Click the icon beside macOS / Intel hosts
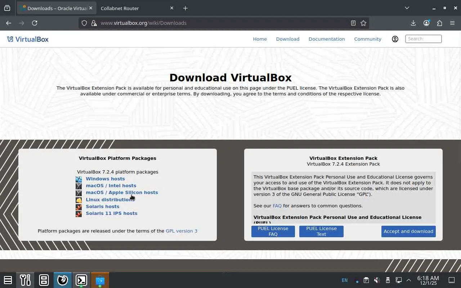 click(79, 186)
